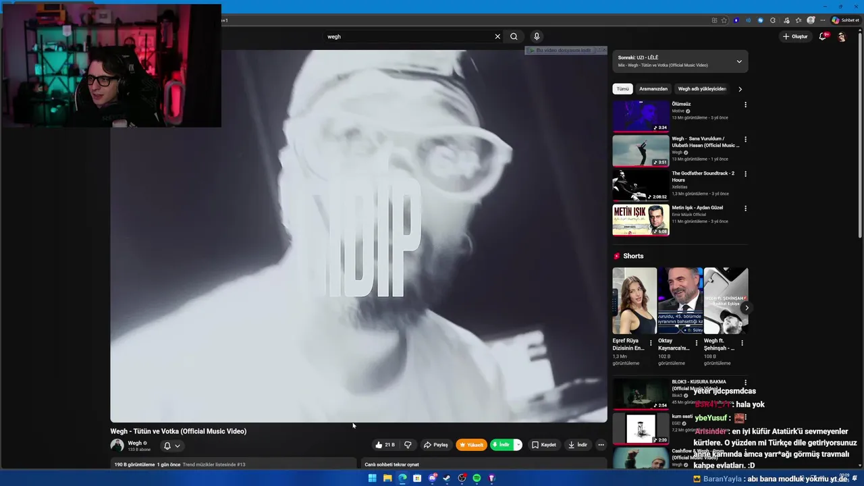Open the Oluştur create button
Viewport: 864px width, 486px height.
[x=795, y=36]
